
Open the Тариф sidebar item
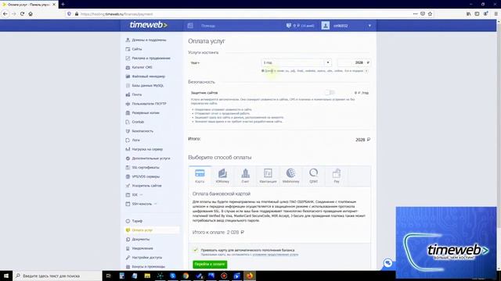pos(134,221)
